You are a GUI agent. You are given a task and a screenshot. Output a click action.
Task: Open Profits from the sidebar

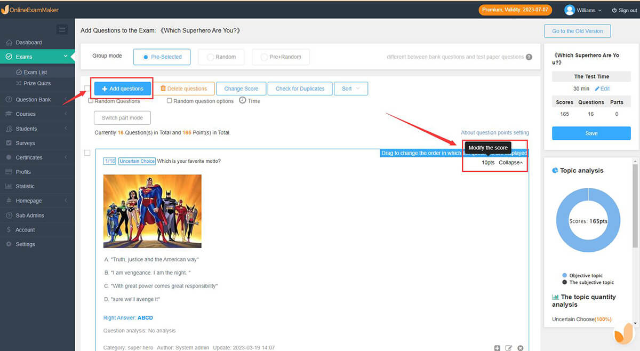tap(23, 172)
